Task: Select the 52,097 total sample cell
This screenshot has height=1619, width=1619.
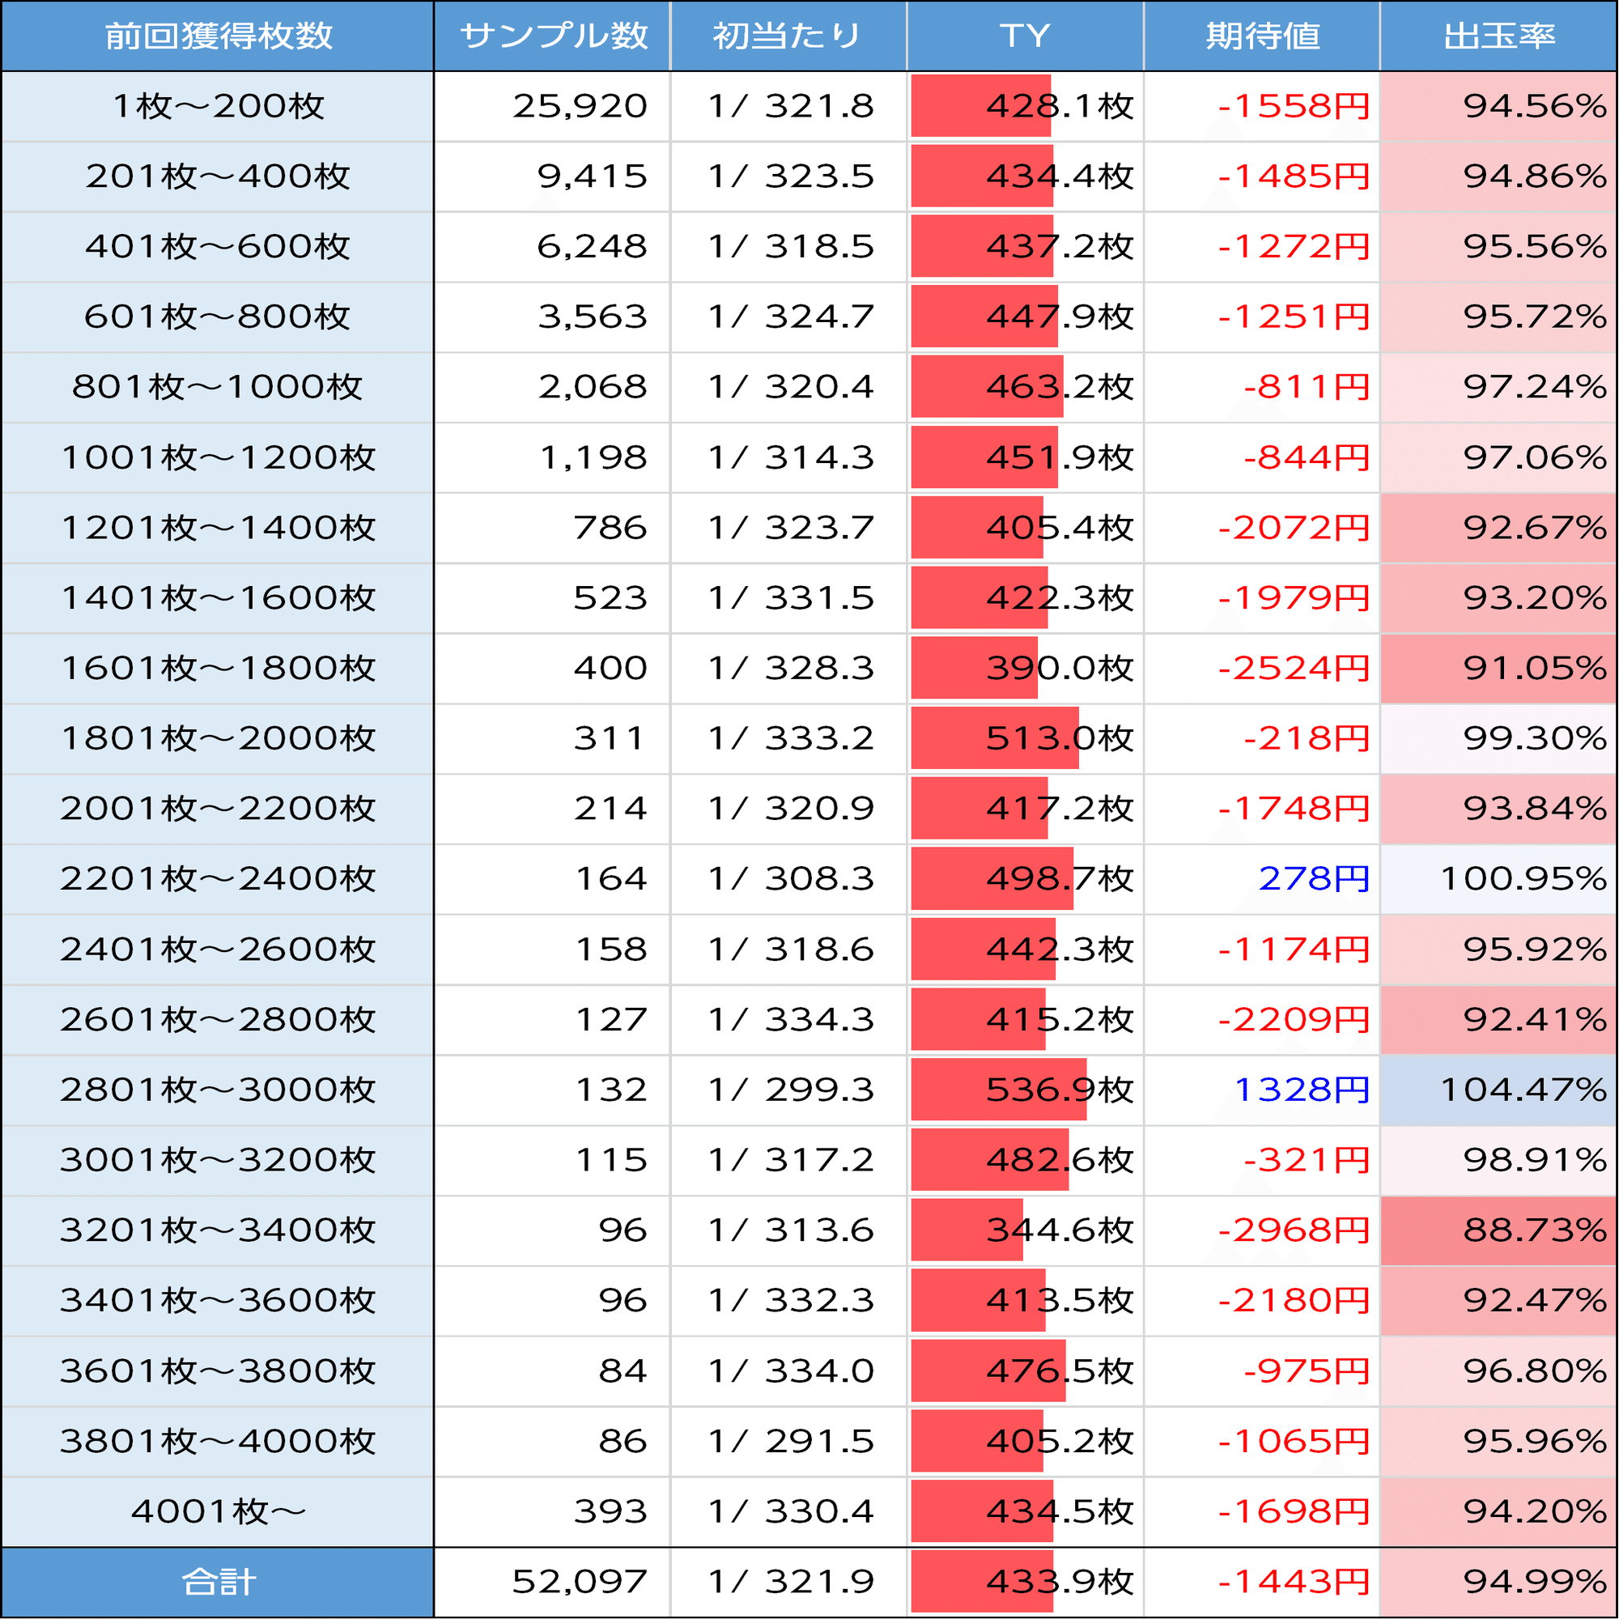Action: 579,1582
